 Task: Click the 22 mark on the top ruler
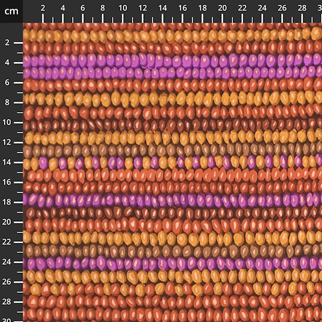tap(242, 8)
